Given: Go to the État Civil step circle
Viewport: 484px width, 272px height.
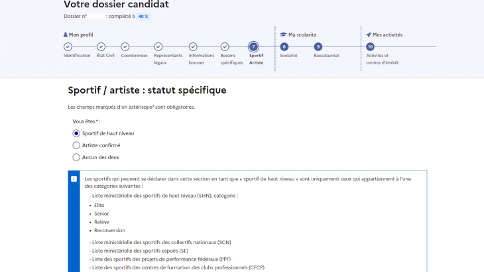Looking at the screenshot, I should point(101,46).
